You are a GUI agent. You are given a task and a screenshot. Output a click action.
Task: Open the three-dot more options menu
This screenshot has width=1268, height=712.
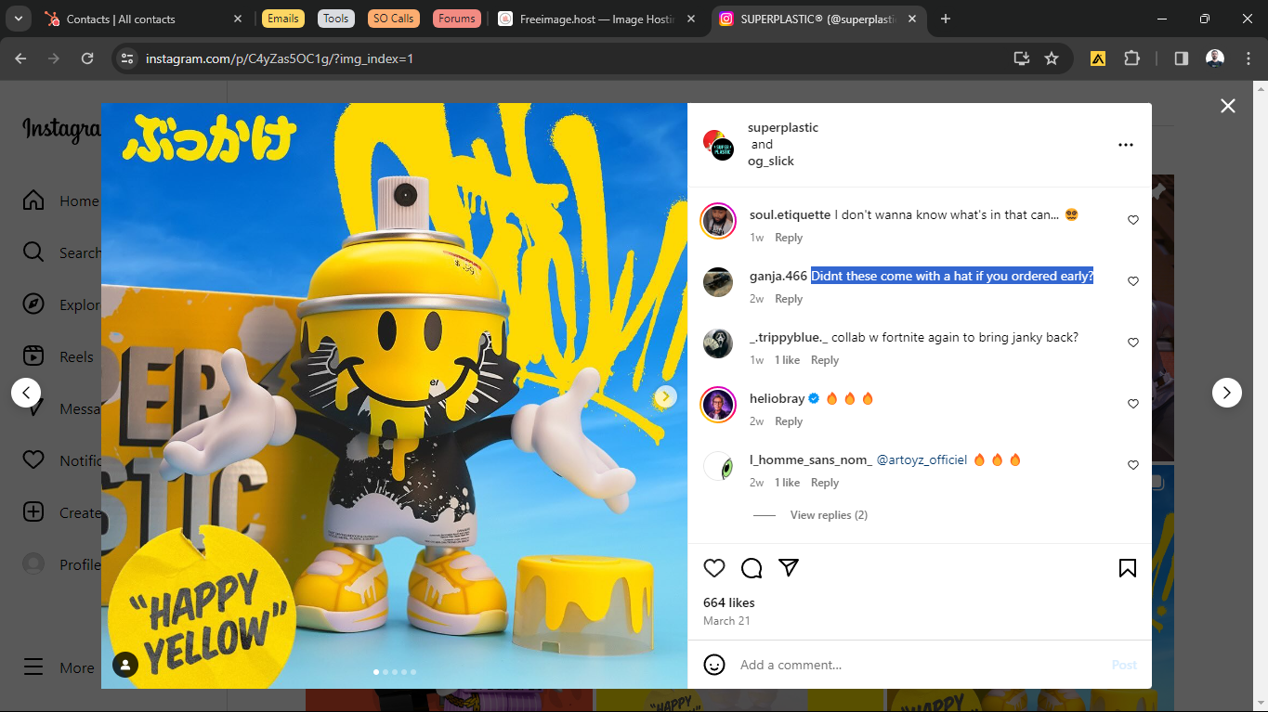[1126, 145]
